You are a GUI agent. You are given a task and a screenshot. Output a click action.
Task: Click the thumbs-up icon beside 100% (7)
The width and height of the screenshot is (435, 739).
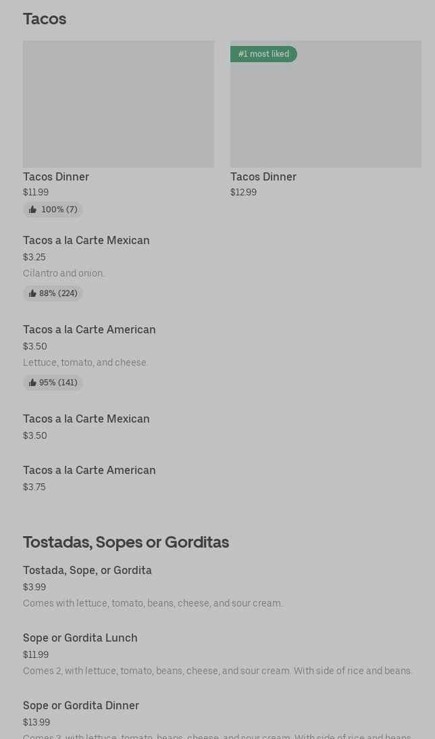point(32,210)
